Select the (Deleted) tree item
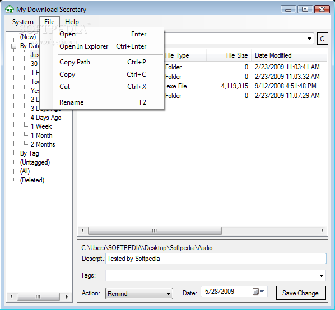The image size is (335, 310). [32, 180]
